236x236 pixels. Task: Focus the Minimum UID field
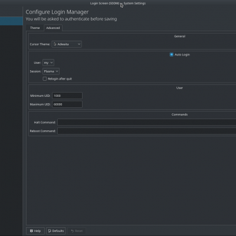point(67,96)
